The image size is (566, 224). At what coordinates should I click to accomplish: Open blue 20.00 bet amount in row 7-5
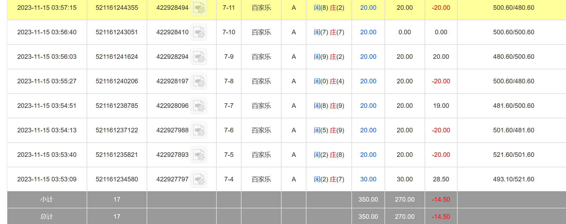[x=368, y=155]
